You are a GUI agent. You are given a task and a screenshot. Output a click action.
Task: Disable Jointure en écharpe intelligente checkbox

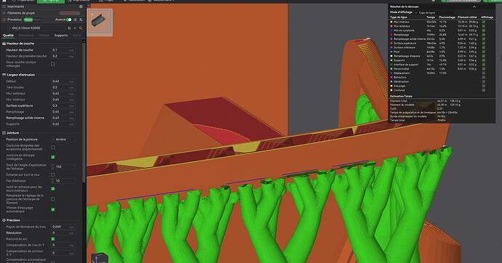[53, 157]
